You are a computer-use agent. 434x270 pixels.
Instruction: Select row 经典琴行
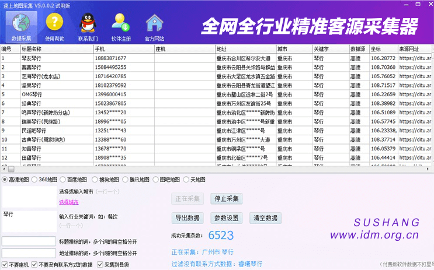[216, 103]
